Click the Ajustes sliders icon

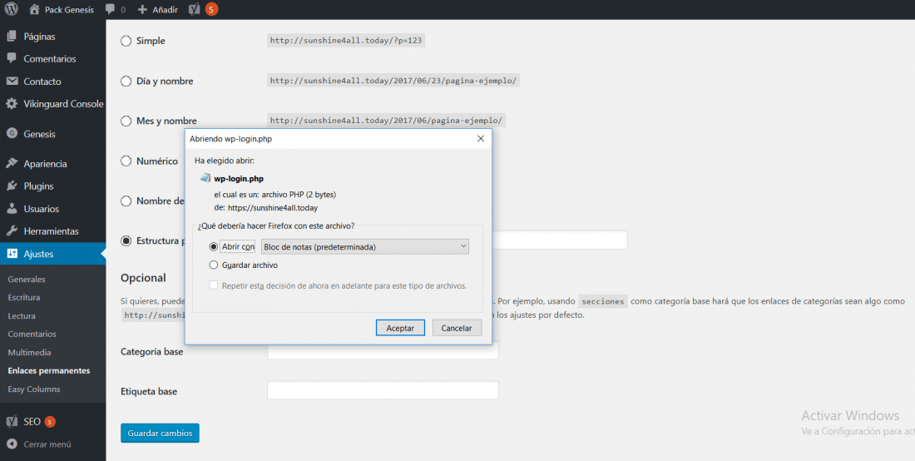point(12,254)
